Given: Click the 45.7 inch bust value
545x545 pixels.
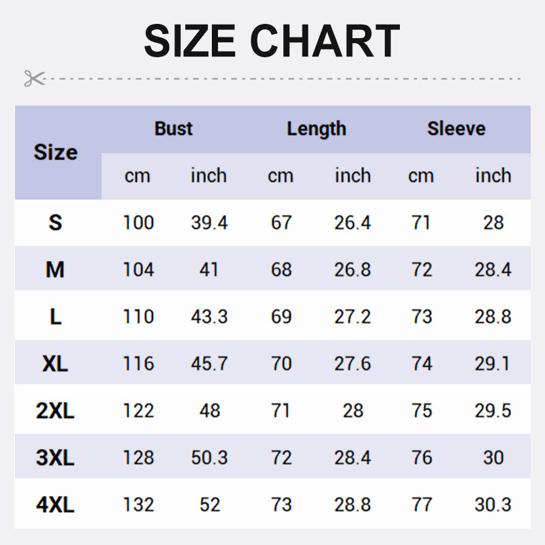Looking at the screenshot, I should coord(209,364).
